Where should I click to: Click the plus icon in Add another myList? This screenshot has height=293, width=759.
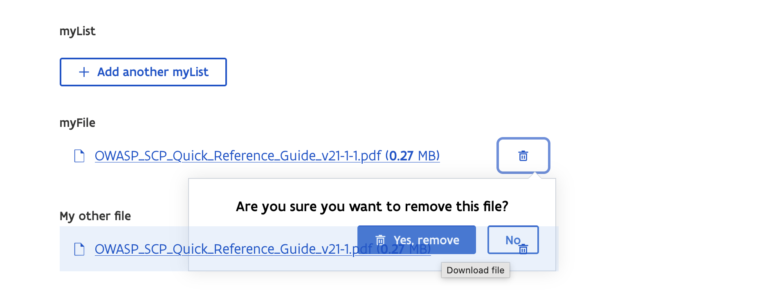coord(83,72)
